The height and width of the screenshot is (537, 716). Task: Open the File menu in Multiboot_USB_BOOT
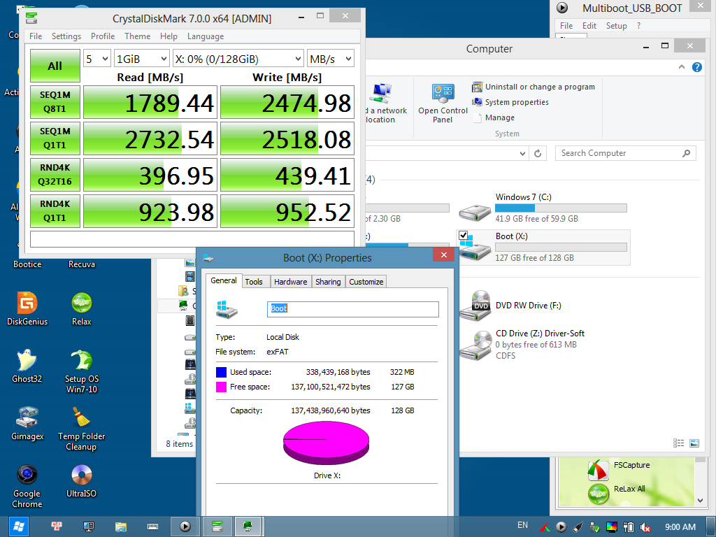[566, 26]
